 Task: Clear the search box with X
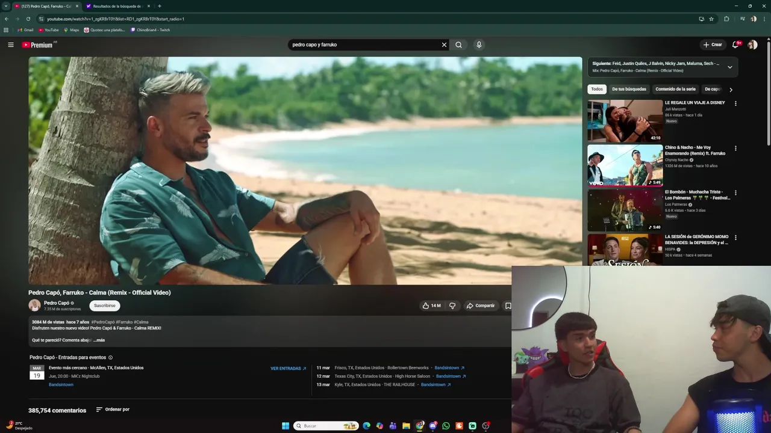[x=444, y=45]
